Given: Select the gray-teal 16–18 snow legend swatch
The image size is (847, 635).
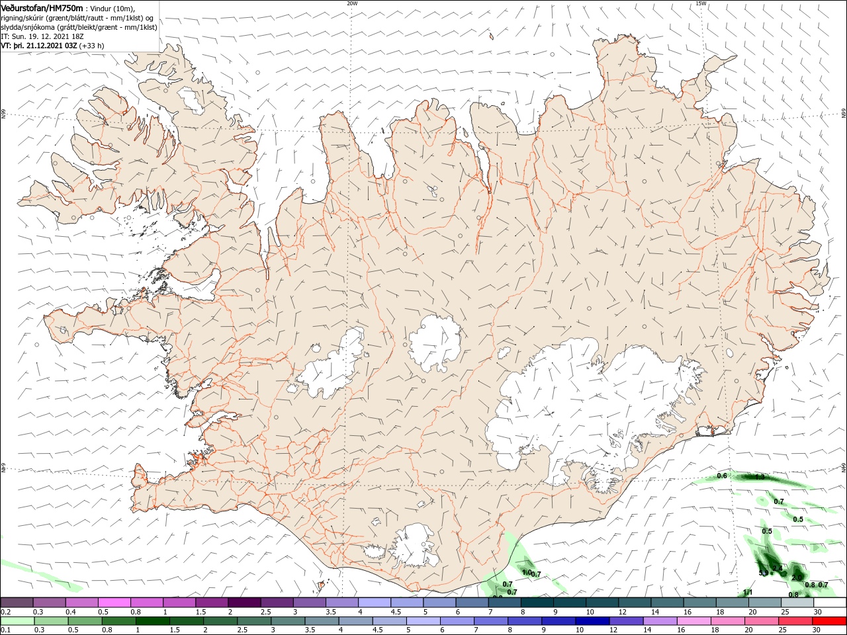Looking at the screenshot, I should pos(700,603).
